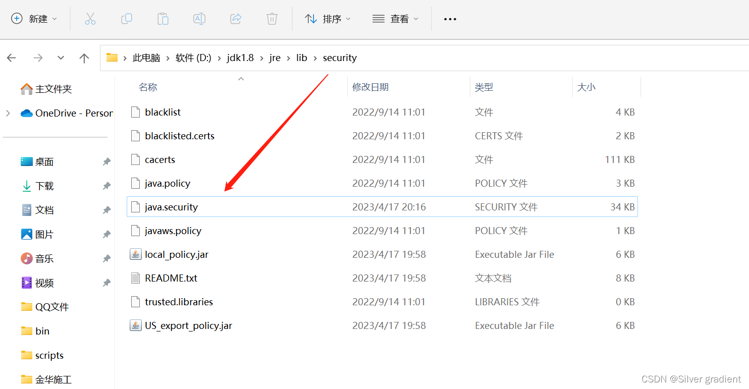Sort by 名称 column header
This screenshot has width=749, height=389.
pos(148,87)
